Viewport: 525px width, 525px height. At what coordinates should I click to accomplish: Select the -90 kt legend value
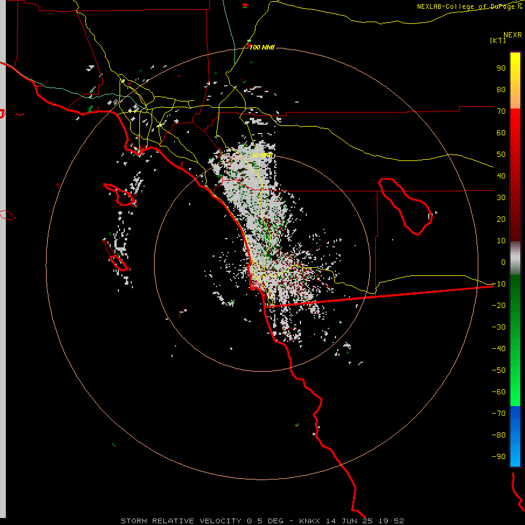tap(499, 457)
